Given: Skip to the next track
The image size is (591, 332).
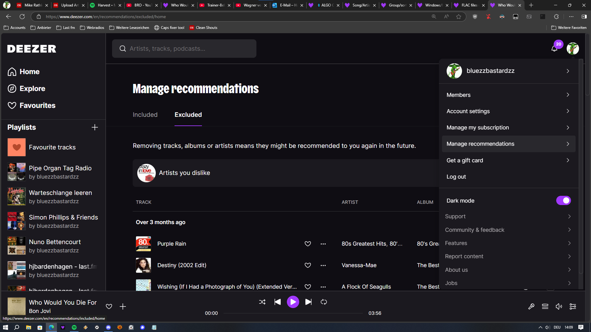Looking at the screenshot, I should click(x=308, y=302).
